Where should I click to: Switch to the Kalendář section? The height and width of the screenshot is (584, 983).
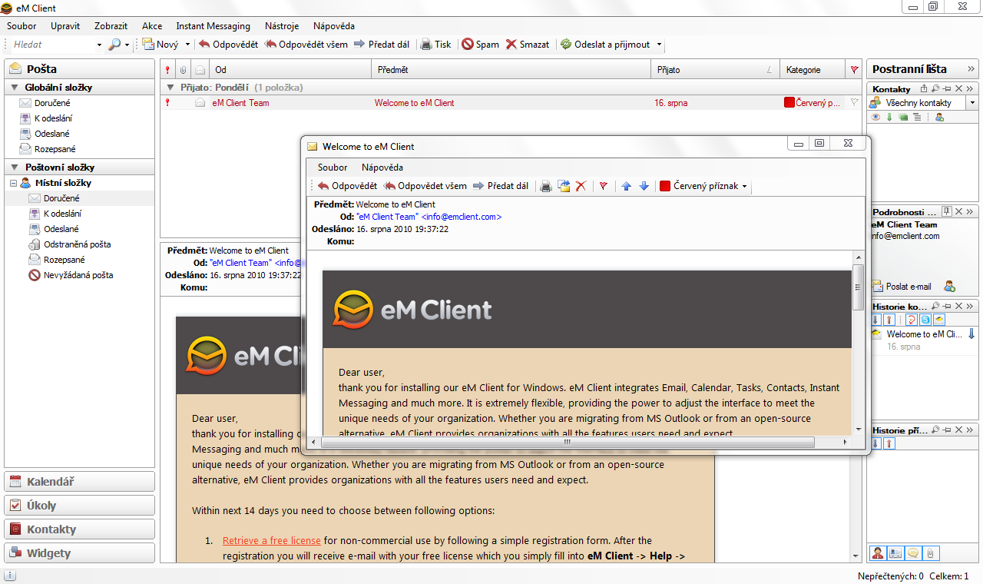(79, 482)
